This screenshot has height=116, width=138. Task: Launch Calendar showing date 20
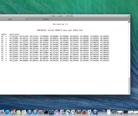[x=13, y=112]
